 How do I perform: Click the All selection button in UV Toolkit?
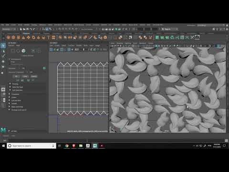click(x=17, y=76)
